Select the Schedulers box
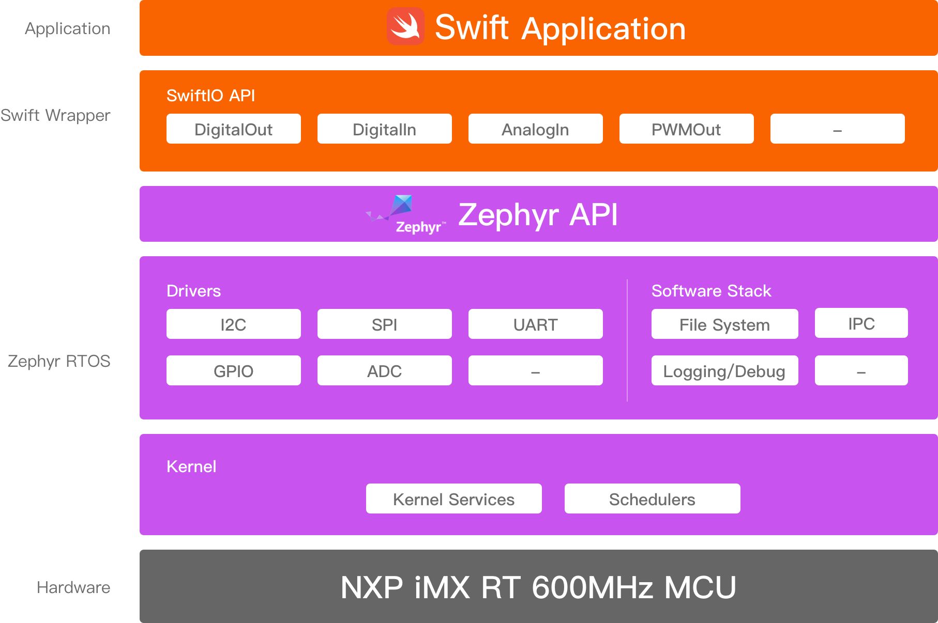Screen dimensions: 938x623 coord(652,499)
